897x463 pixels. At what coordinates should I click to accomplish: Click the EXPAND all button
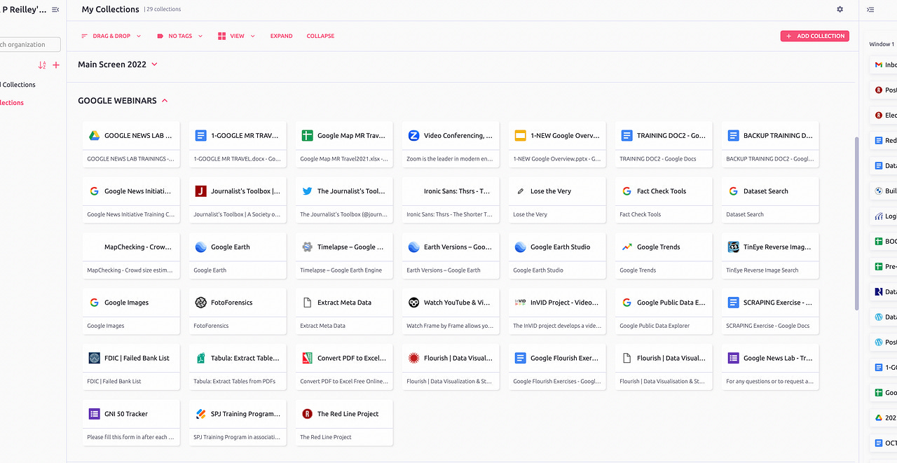point(282,36)
